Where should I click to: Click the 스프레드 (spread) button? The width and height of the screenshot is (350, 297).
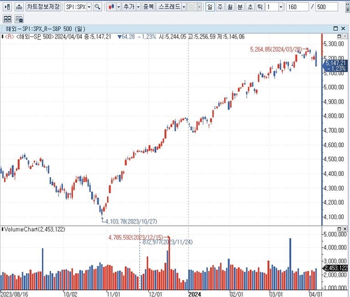tap(169, 7)
